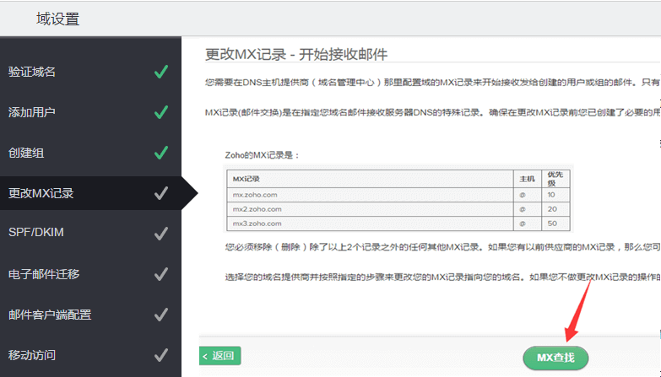Image resolution: width=661 pixels, height=377 pixels.
Task: Select mx2.zoho.com record cell
Action: (x=370, y=209)
